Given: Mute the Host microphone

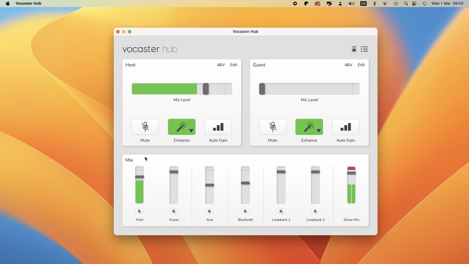Looking at the screenshot, I should point(145,127).
